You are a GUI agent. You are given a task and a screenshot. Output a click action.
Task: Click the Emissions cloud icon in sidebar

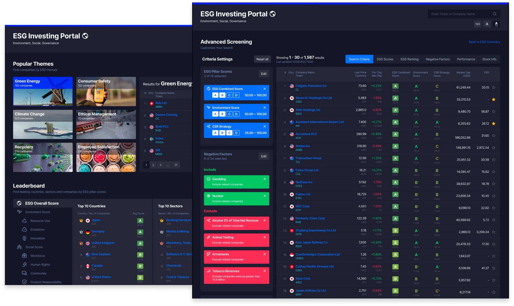pyautogui.click(x=25, y=229)
